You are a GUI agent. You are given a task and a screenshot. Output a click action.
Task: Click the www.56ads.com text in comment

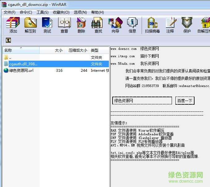pyautogui.click(x=123, y=64)
